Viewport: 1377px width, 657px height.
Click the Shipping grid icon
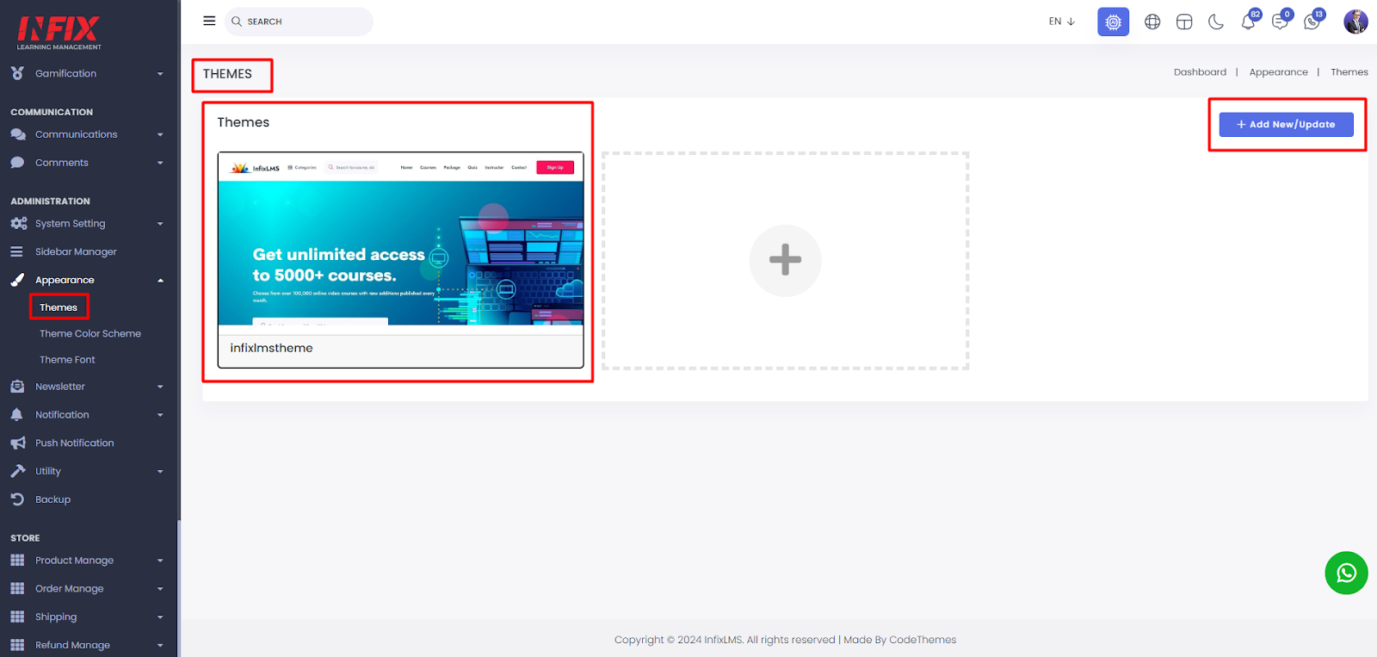(x=17, y=617)
